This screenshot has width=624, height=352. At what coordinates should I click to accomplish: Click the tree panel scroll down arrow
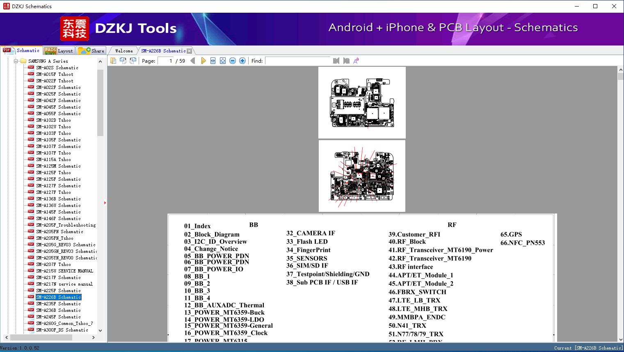coord(100,331)
